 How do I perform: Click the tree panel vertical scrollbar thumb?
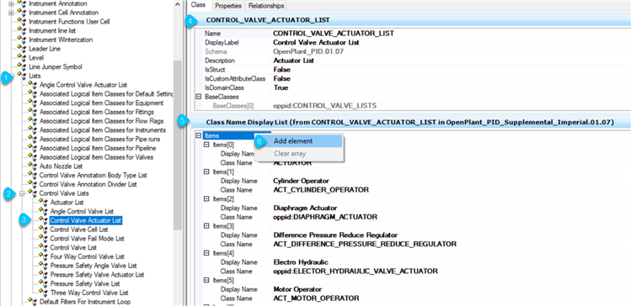pyautogui.click(x=178, y=145)
